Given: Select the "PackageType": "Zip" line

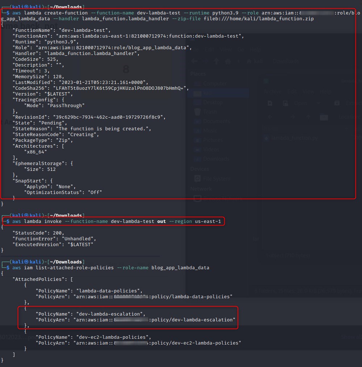Looking at the screenshot, I should [x=43, y=140].
